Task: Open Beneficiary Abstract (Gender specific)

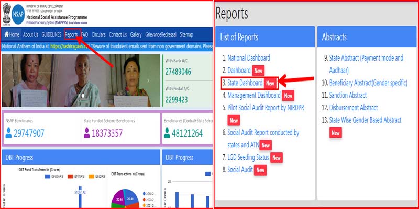Action: 368,83
